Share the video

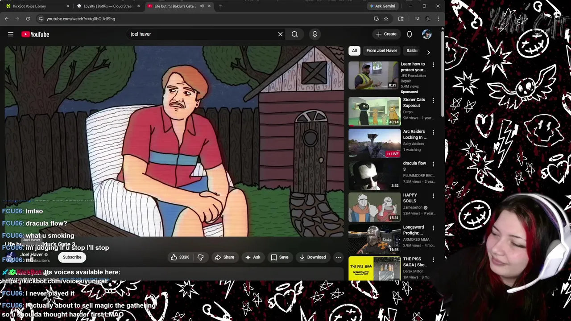tap(224, 257)
